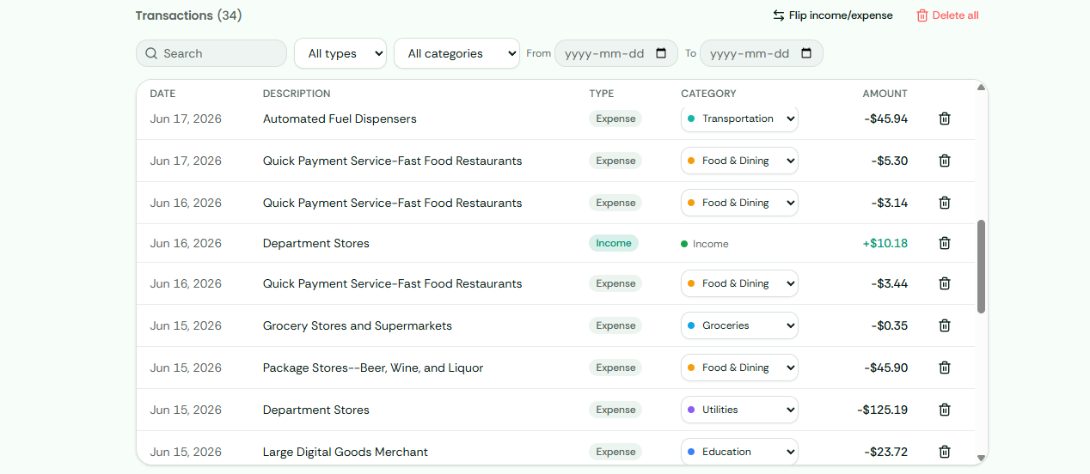Click the Income category label
Screen dimensions: 1090x474
pyautogui.click(x=705, y=244)
